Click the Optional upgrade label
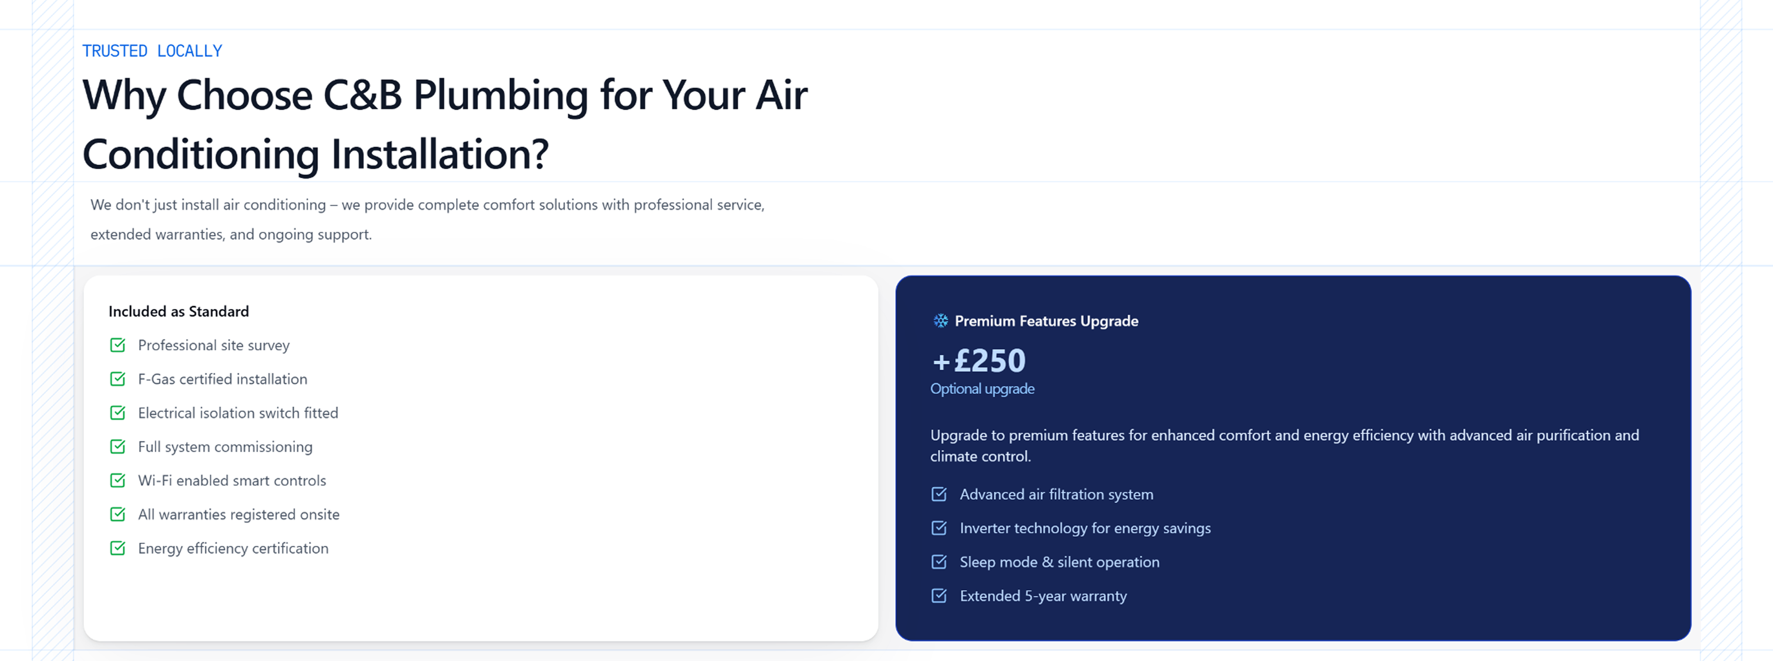Viewport: 1773px width, 661px height. [x=982, y=389]
